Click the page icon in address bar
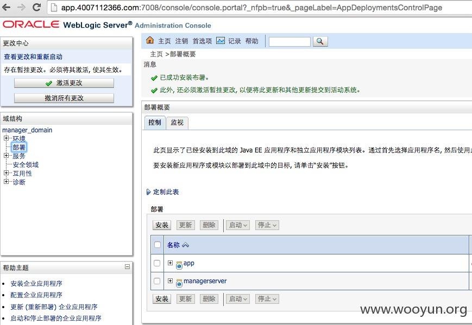 tap(54, 8)
